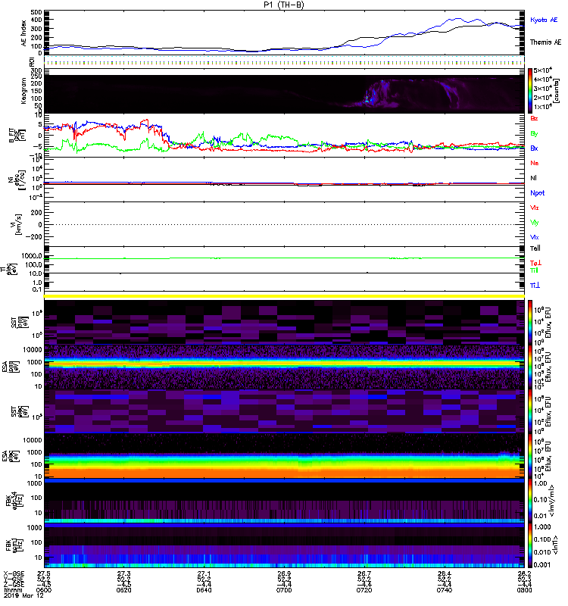Click the 0720 time tick label
The image size is (568, 606).
point(364,590)
